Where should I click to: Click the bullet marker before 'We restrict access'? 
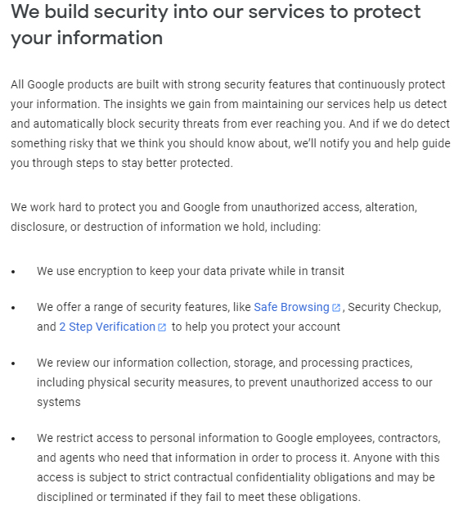coord(13,439)
